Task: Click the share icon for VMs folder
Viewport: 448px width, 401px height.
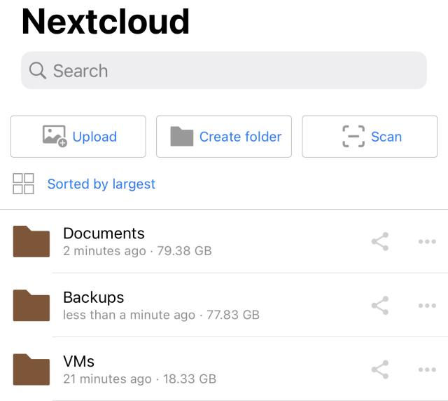Action: pos(379,369)
